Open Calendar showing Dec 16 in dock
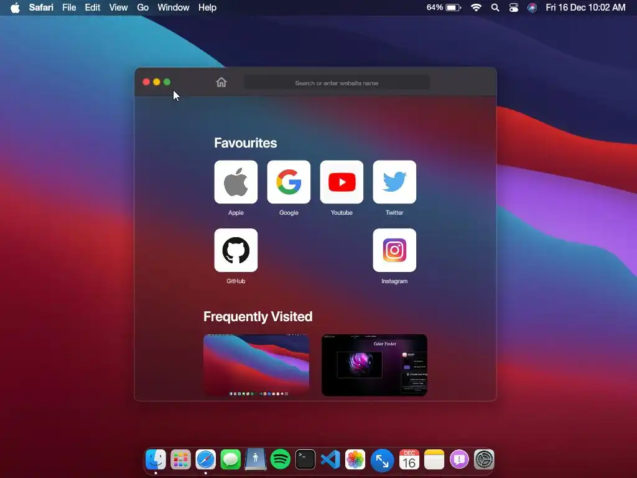Viewport: 637px width, 478px height. tap(409, 459)
